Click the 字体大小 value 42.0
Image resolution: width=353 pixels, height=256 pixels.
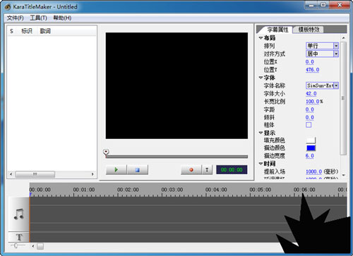coord(311,94)
